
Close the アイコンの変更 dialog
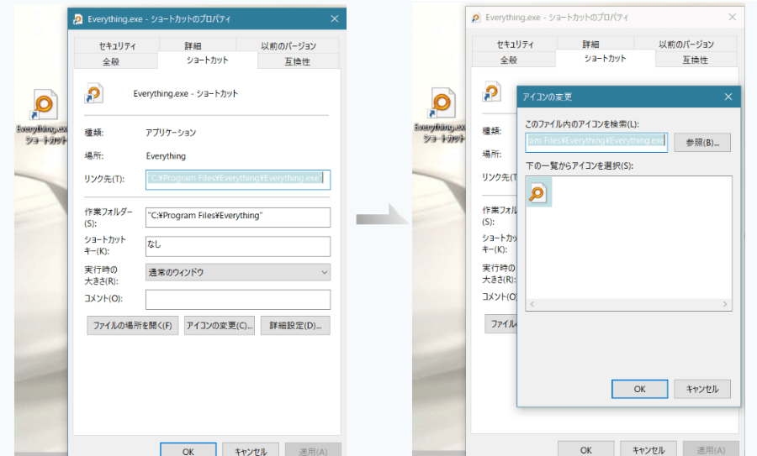(728, 97)
